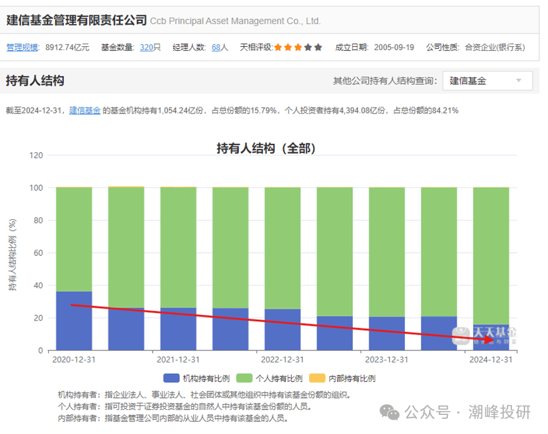Click the 2024-12-31 axis label
Image resolution: width=548 pixels, height=434 pixels.
coord(491,360)
